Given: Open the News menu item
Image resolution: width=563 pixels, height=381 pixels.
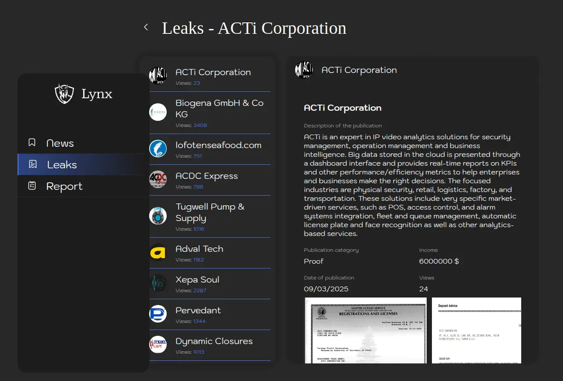Looking at the screenshot, I should point(60,143).
